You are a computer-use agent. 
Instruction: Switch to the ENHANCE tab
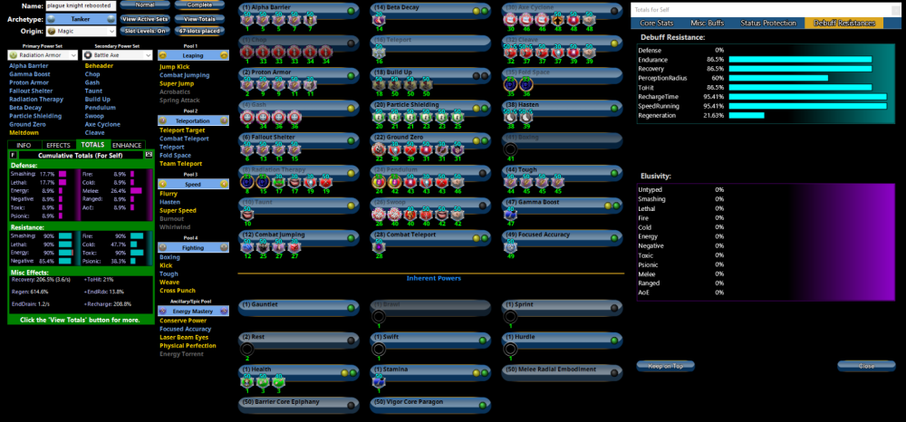[127, 145]
